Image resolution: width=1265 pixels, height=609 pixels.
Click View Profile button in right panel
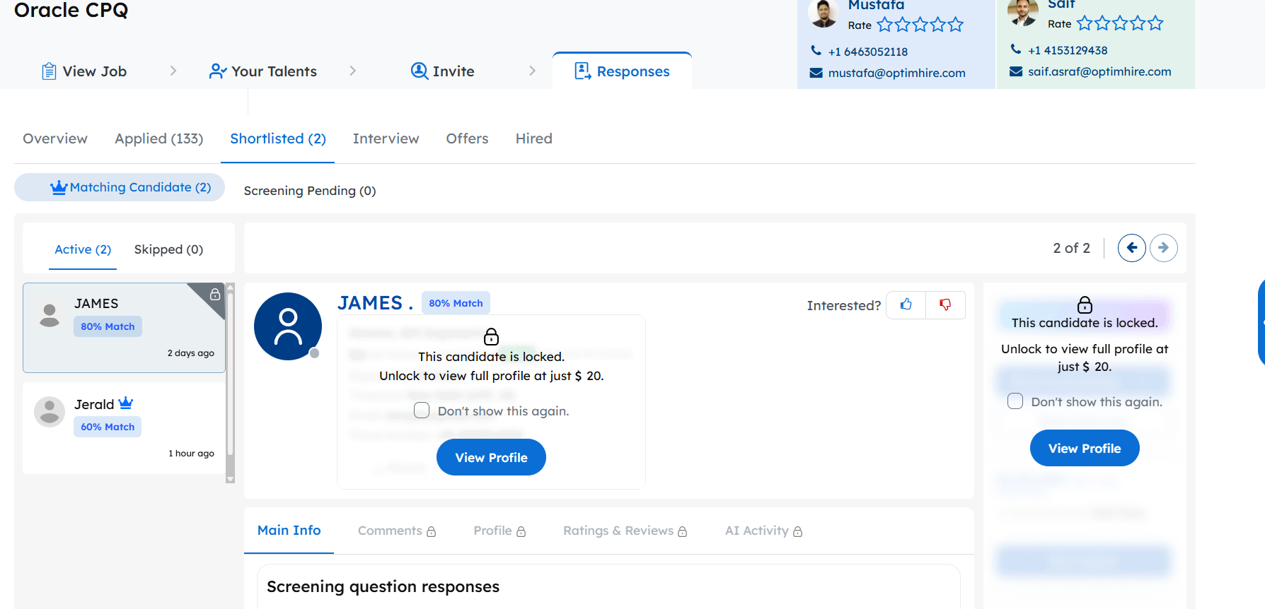click(x=1084, y=448)
